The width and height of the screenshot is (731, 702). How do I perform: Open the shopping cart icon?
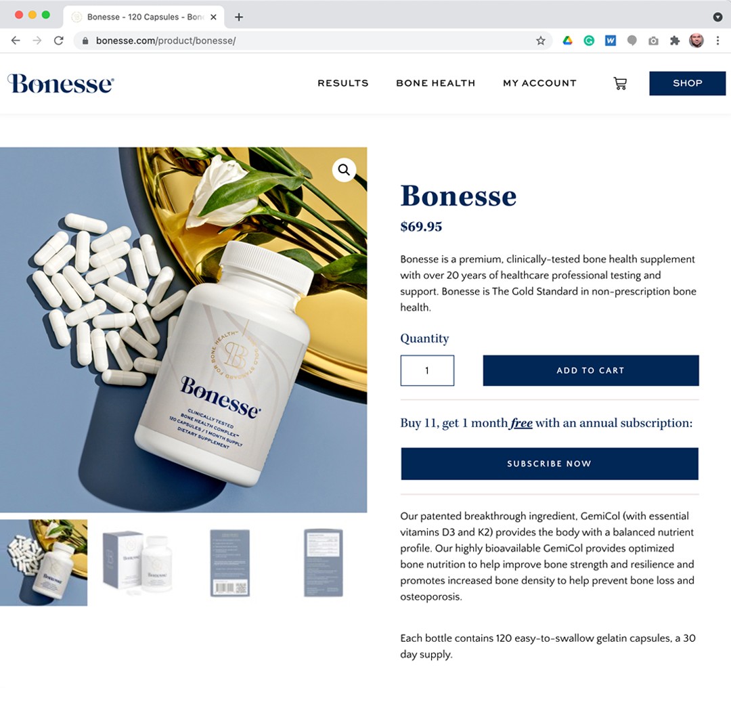(x=619, y=83)
